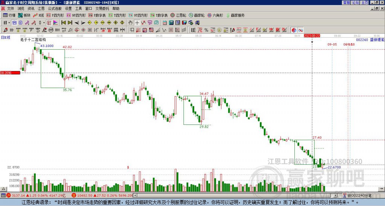Open the 浏览 menu
Viewport: 385px width, 206px height.
coord(21,9)
